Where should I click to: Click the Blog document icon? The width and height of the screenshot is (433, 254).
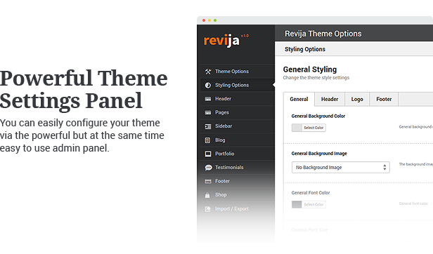click(207, 140)
